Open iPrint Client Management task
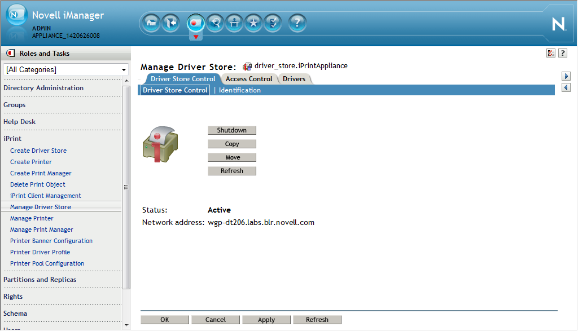 [46, 196]
